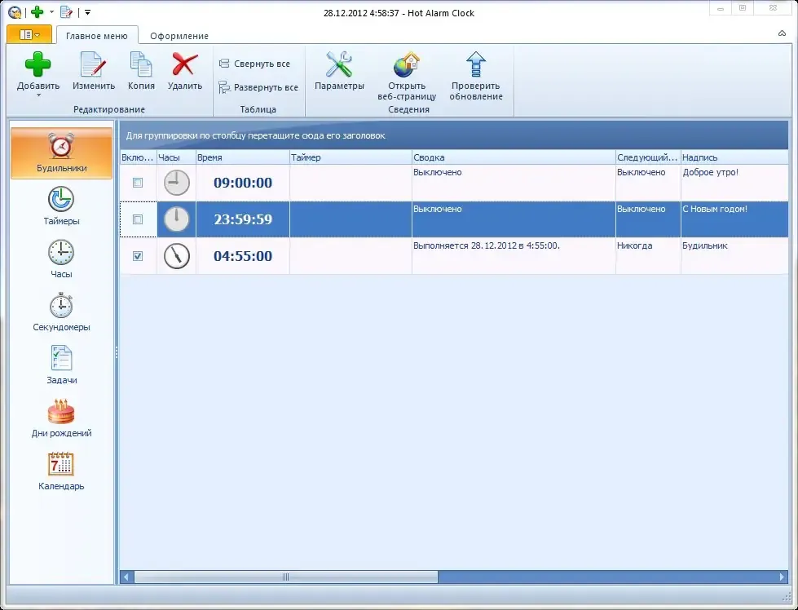Click the horizontal scrollbar right arrow
The width and height of the screenshot is (798, 610).
coord(782,577)
